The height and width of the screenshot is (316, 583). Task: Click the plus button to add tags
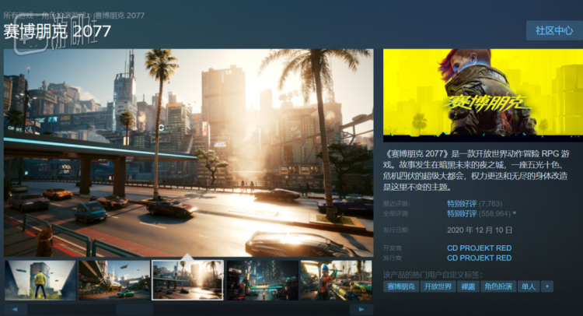click(547, 286)
